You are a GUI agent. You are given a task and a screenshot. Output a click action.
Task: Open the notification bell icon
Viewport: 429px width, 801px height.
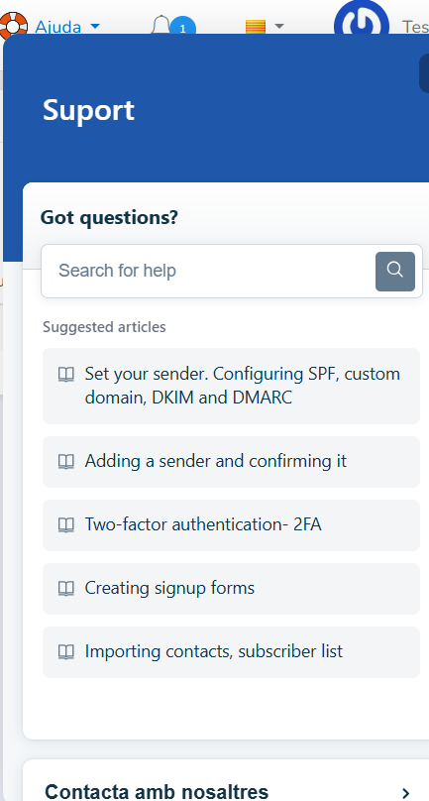161,26
